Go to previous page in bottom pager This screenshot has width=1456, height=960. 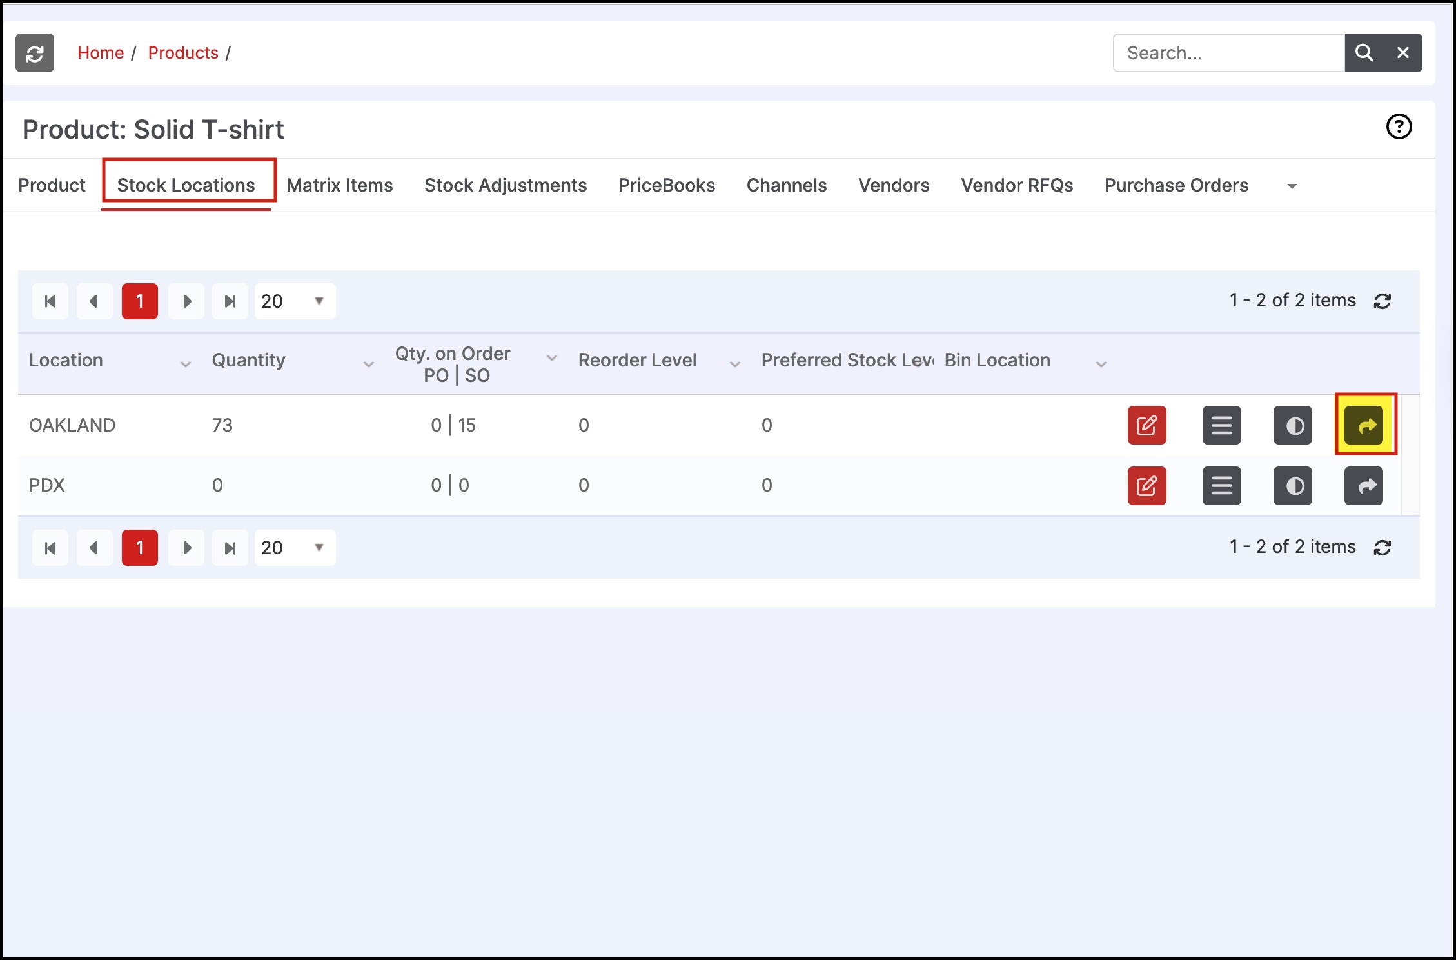[94, 548]
